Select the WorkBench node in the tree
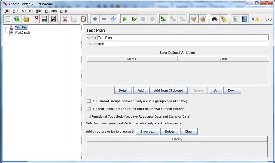The image size is (275, 163). click(x=22, y=32)
